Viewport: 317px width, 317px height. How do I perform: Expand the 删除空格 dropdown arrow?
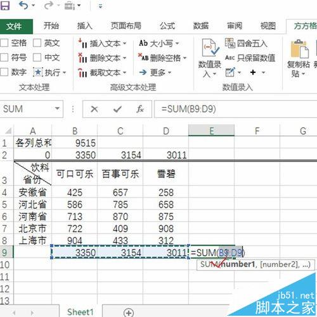185,58
